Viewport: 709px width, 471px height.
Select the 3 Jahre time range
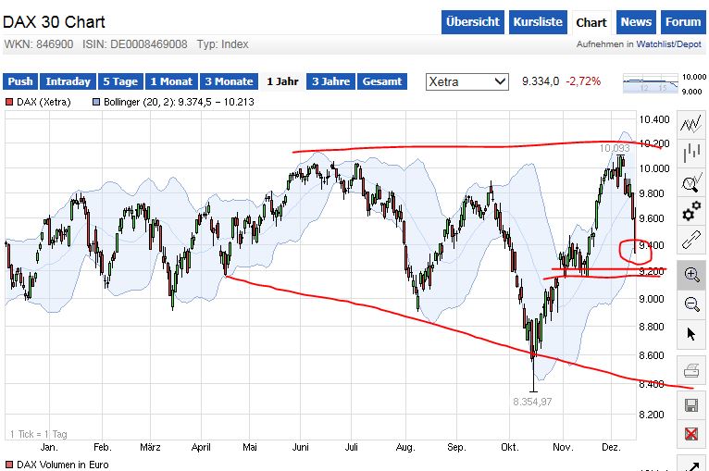coord(330,81)
